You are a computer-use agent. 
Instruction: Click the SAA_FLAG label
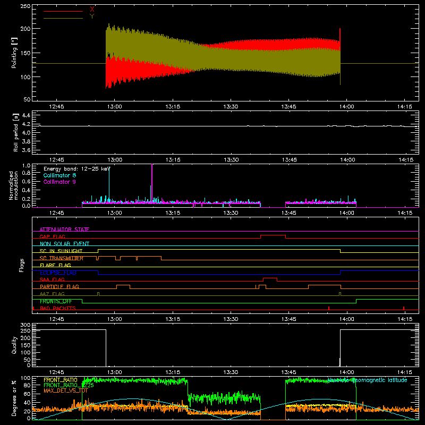[52, 279]
